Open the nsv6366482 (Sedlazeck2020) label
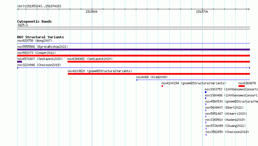258x146 pixels. coord(90,59)
